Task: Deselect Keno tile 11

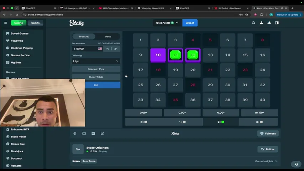Action: [x=175, y=55]
